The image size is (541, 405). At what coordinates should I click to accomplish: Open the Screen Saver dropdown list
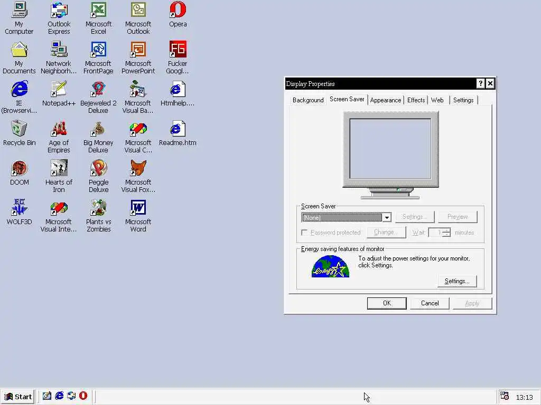tap(387, 217)
